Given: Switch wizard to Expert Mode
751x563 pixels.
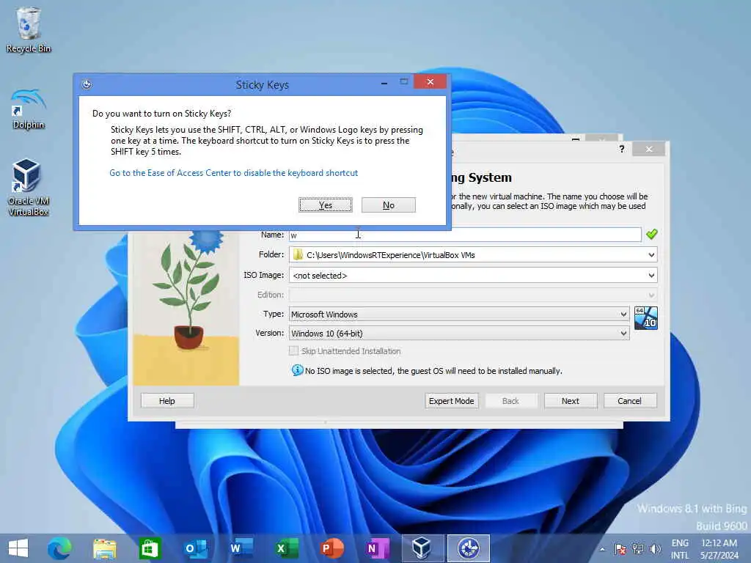Looking at the screenshot, I should pos(451,401).
